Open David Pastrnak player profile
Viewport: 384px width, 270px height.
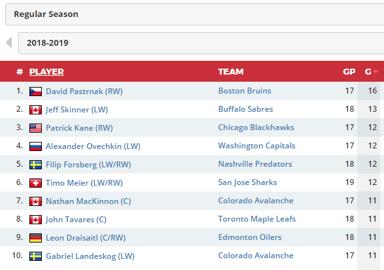[84, 92]
